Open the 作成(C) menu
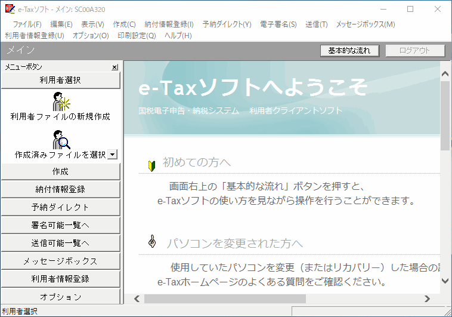The image size is (452, 317). (124, 24)
